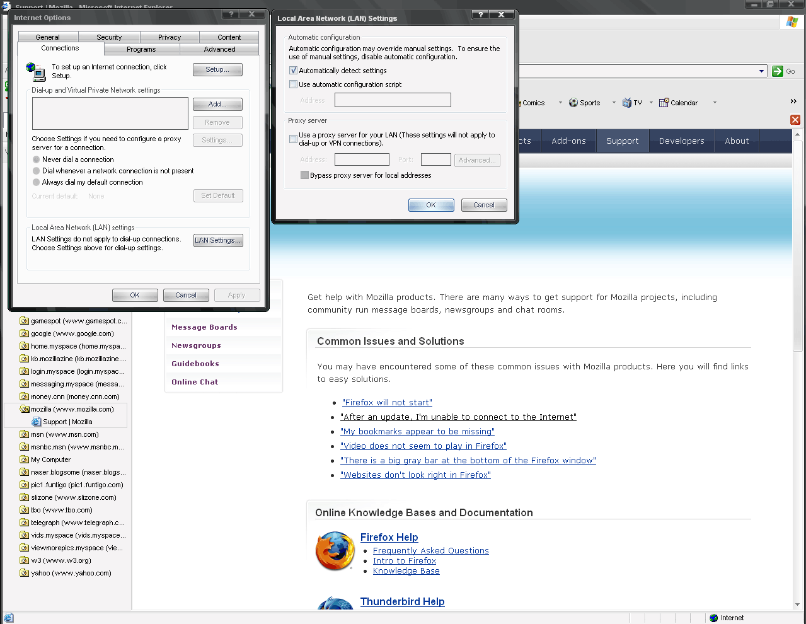Click the Sports soccer ball icon
Screen dimensions: 806x624
(x=573, y=103)
